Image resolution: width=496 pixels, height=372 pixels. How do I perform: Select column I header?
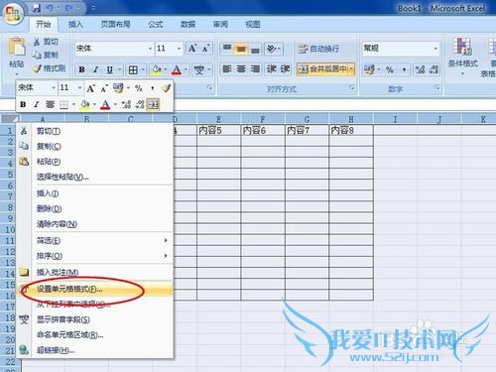click(395, 119)
